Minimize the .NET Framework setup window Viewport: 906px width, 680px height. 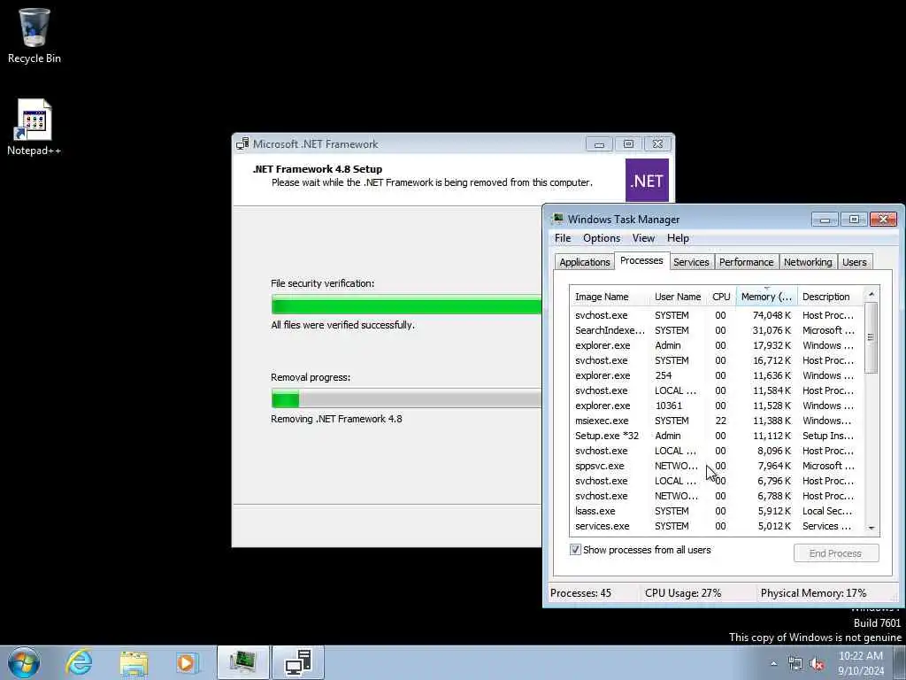point(599,144)
